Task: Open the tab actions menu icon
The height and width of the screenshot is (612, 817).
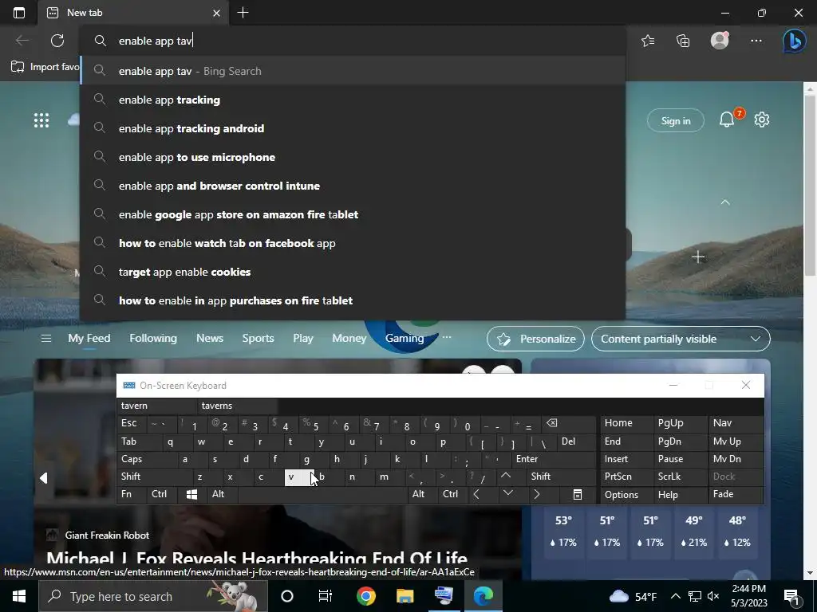Action: (19, 13)
